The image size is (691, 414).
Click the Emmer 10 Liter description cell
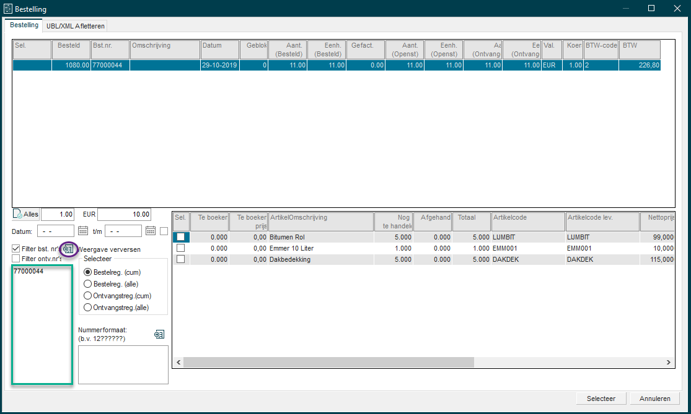click(x=321, y=248)
